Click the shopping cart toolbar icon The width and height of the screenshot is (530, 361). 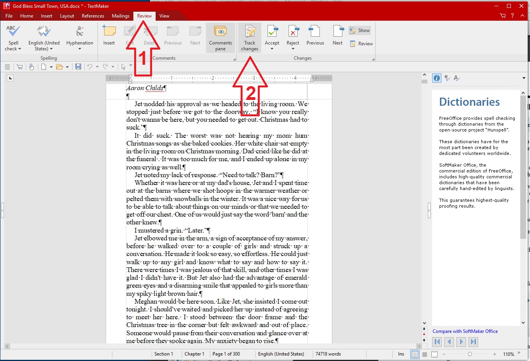(x=19, y=67)
